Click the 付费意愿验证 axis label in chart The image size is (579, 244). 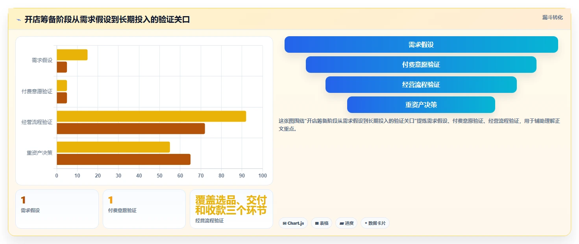37,91
